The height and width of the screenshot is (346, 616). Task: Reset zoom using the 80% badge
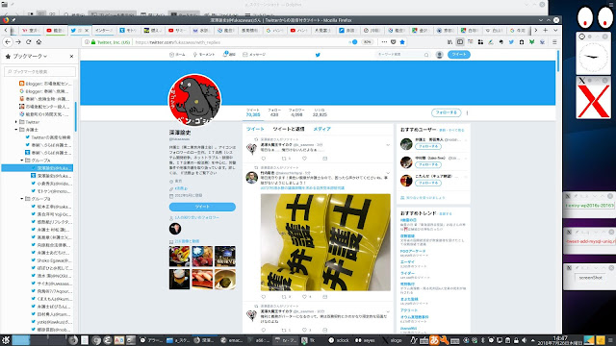(367, 42)
